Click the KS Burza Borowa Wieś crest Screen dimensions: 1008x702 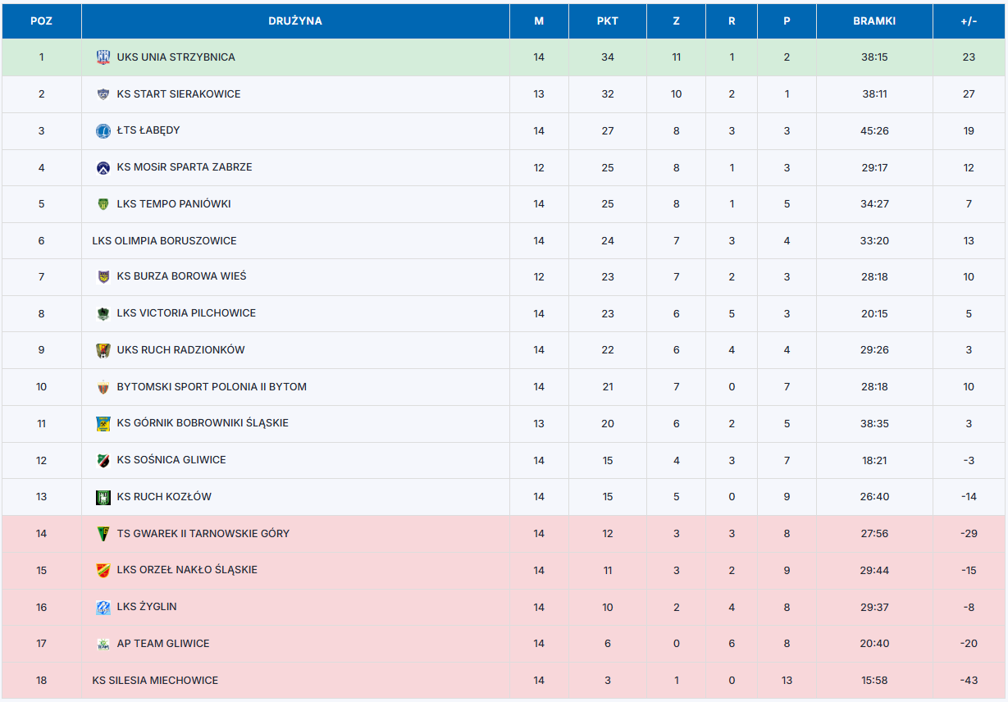(x=103, y=276)
